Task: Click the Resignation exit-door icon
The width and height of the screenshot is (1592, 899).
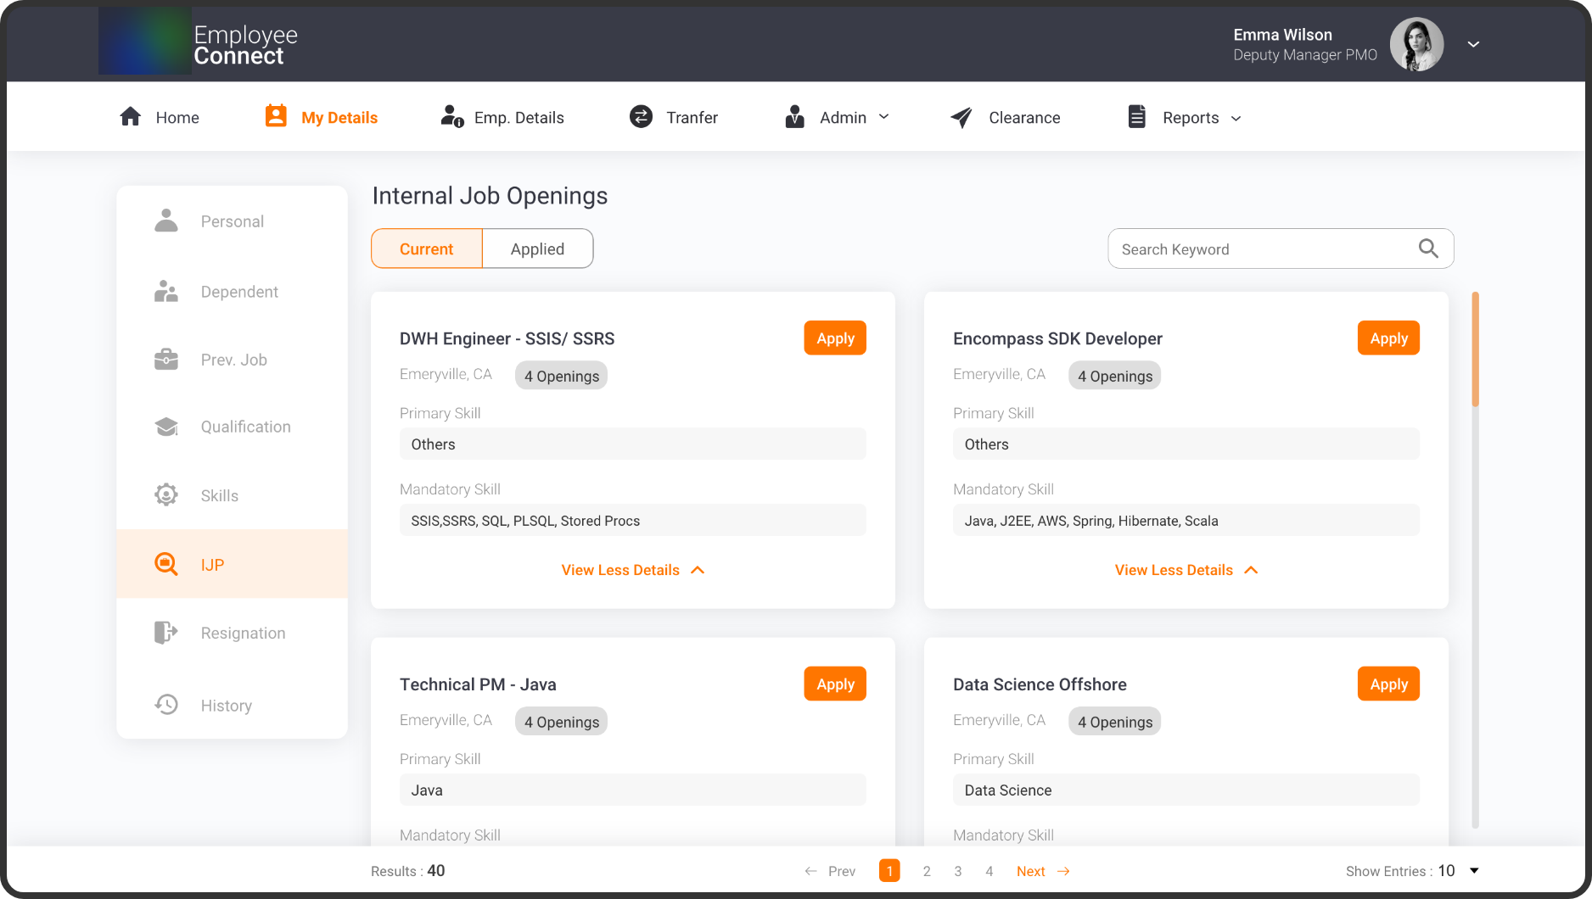Action: click(166, 632)
